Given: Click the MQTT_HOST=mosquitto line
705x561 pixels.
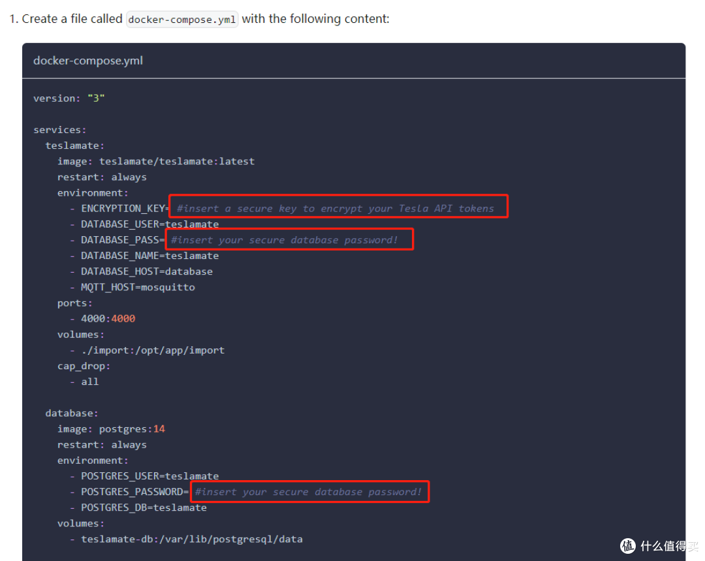Looking at the screenshot, I should pos(138,287).
